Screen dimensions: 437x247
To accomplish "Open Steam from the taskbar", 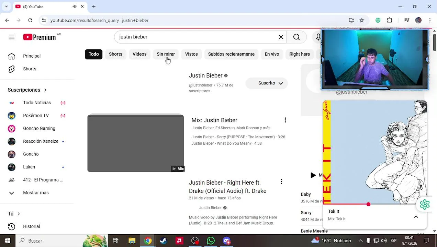I will pyautogui.click(x=163, y=240).
